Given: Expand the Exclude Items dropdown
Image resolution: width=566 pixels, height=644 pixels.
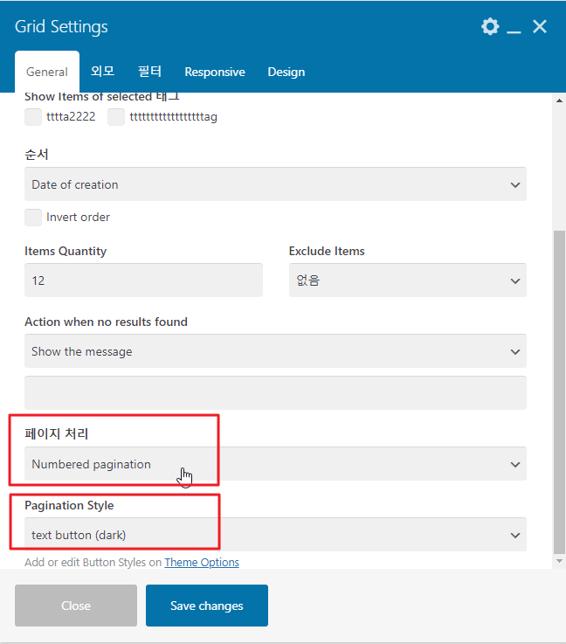Looking at the screenshot, I should click(x=408, y=280).
